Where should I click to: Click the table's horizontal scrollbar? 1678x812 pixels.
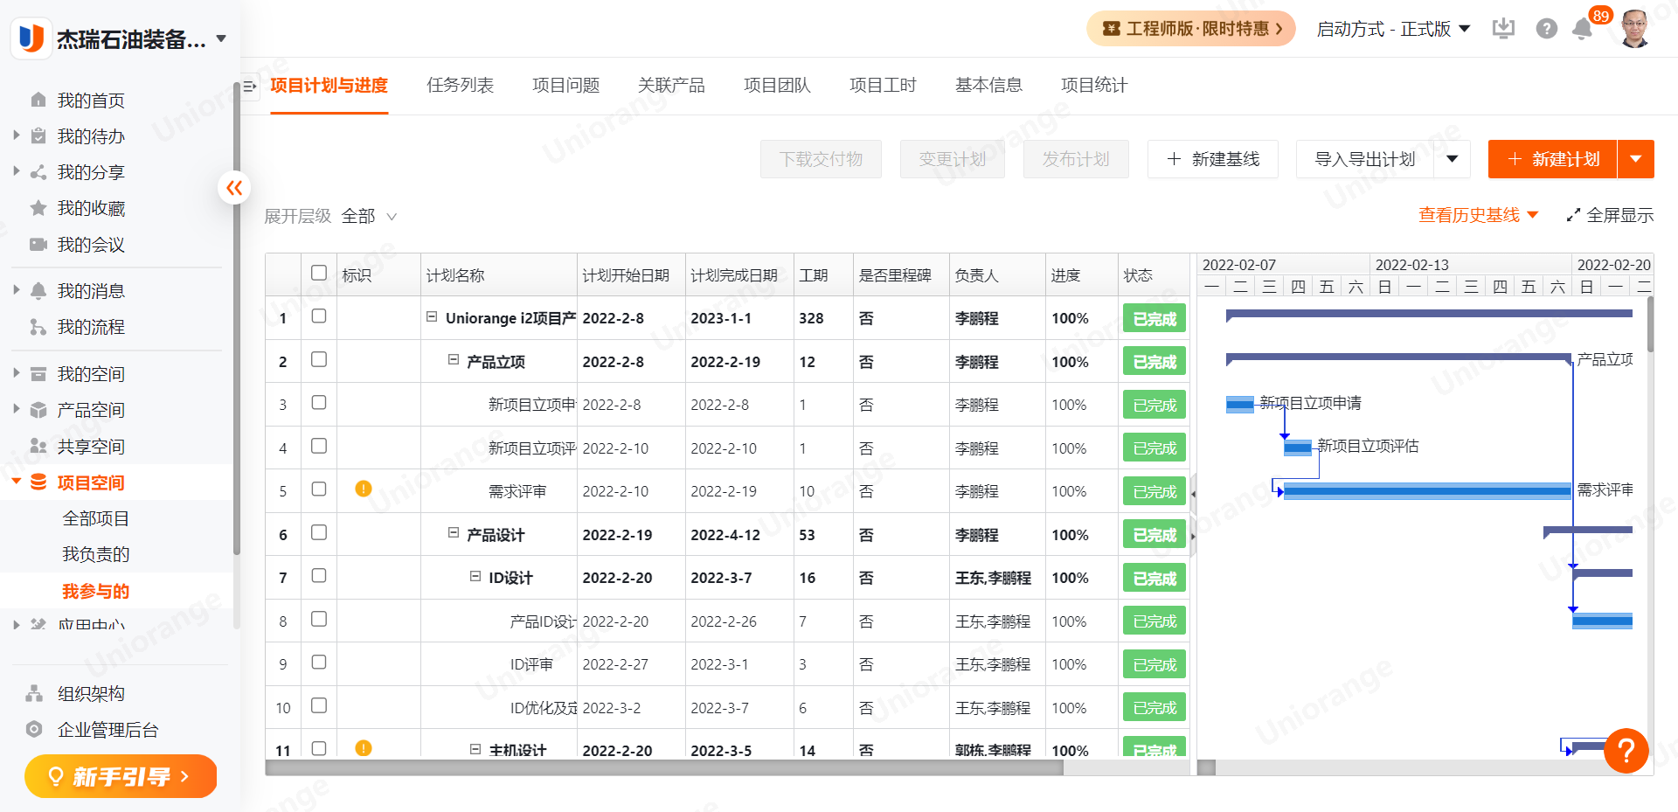[664, 767]
